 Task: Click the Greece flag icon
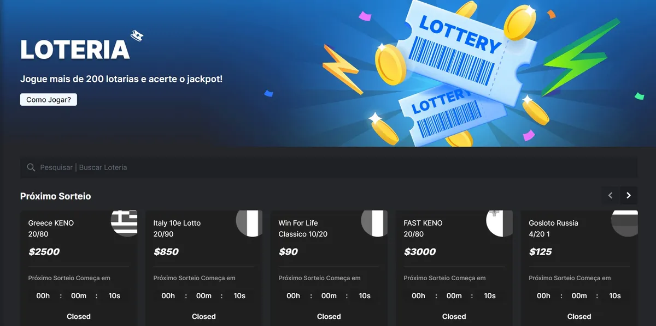click(x=124, y=223)
